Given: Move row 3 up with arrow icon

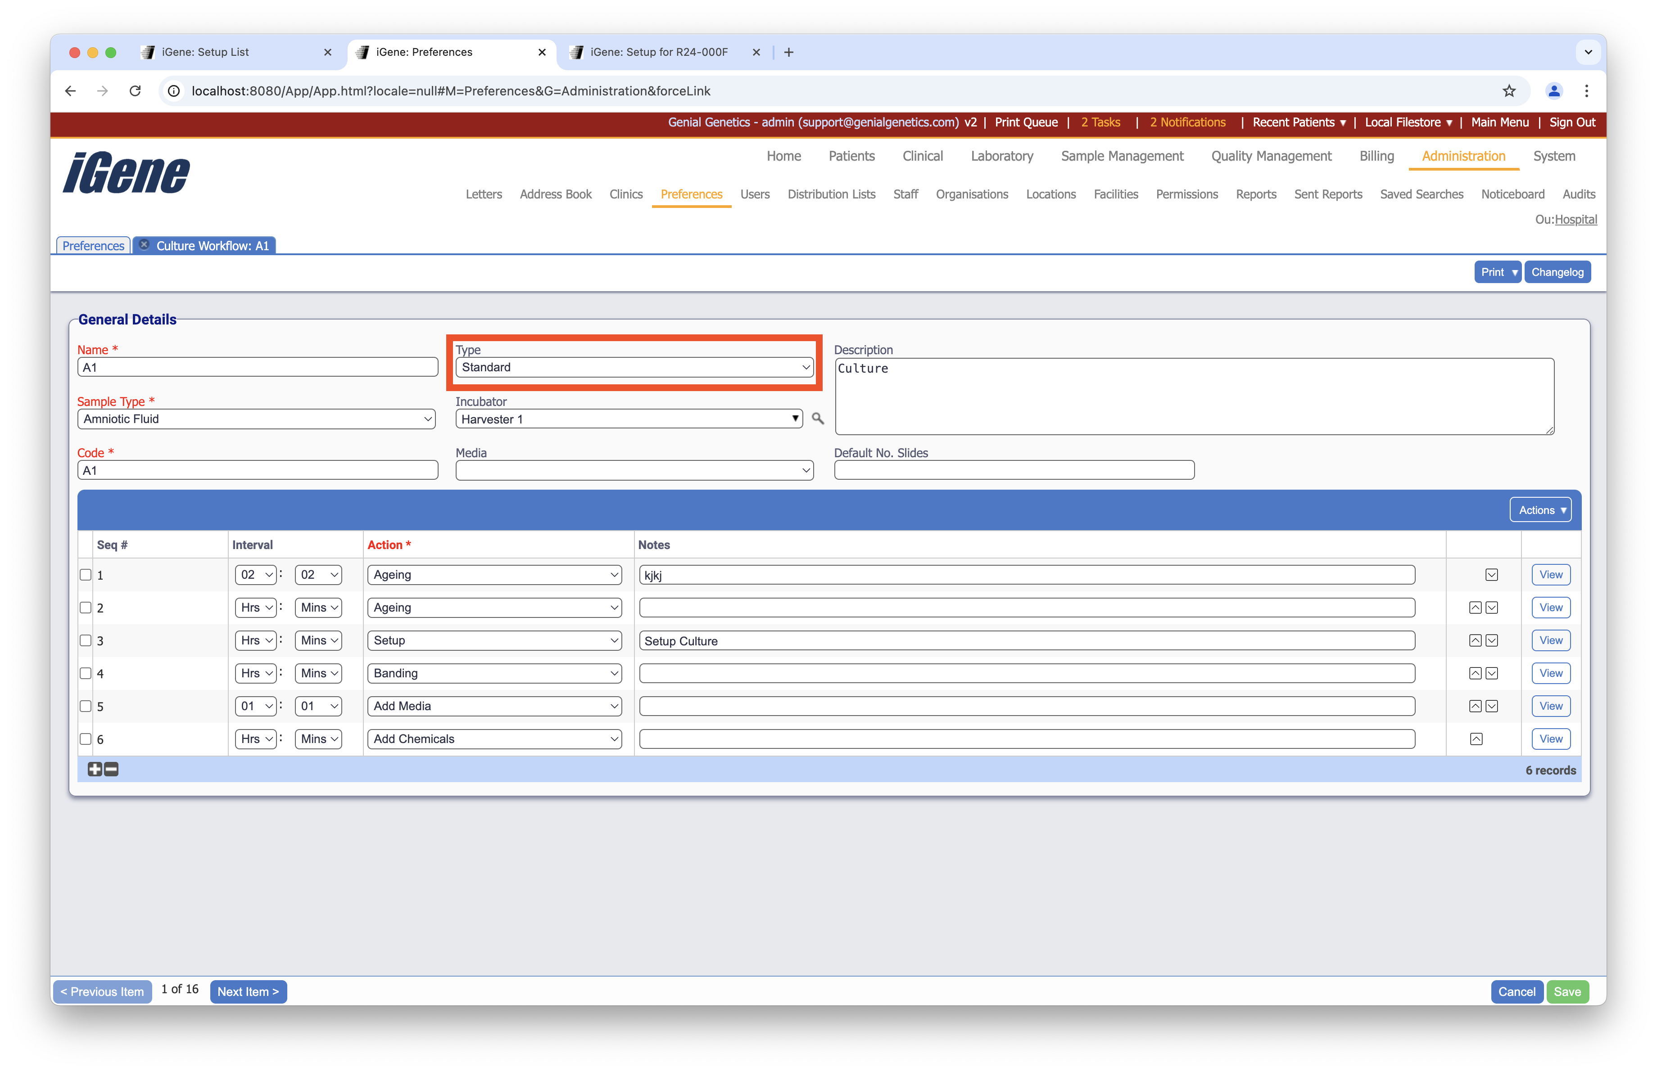Looking at the screenshot, I should 1475,641.
